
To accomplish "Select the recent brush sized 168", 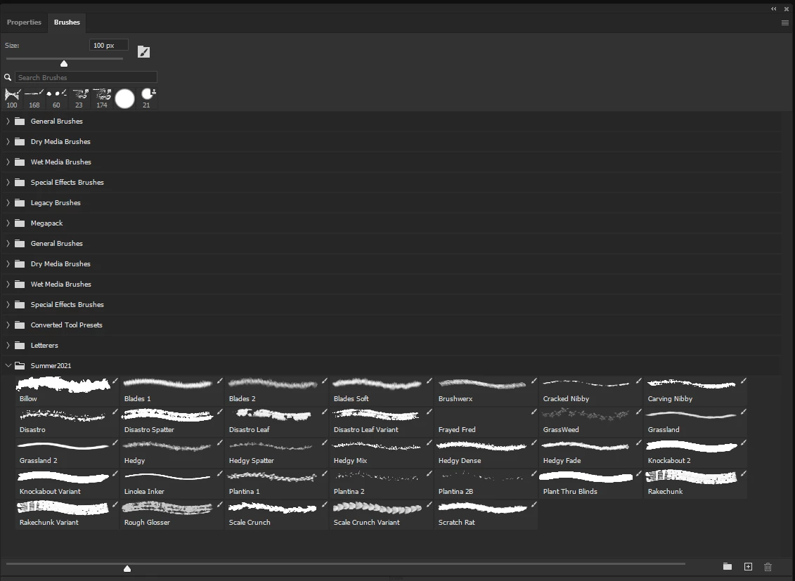I will click(34, 98).
